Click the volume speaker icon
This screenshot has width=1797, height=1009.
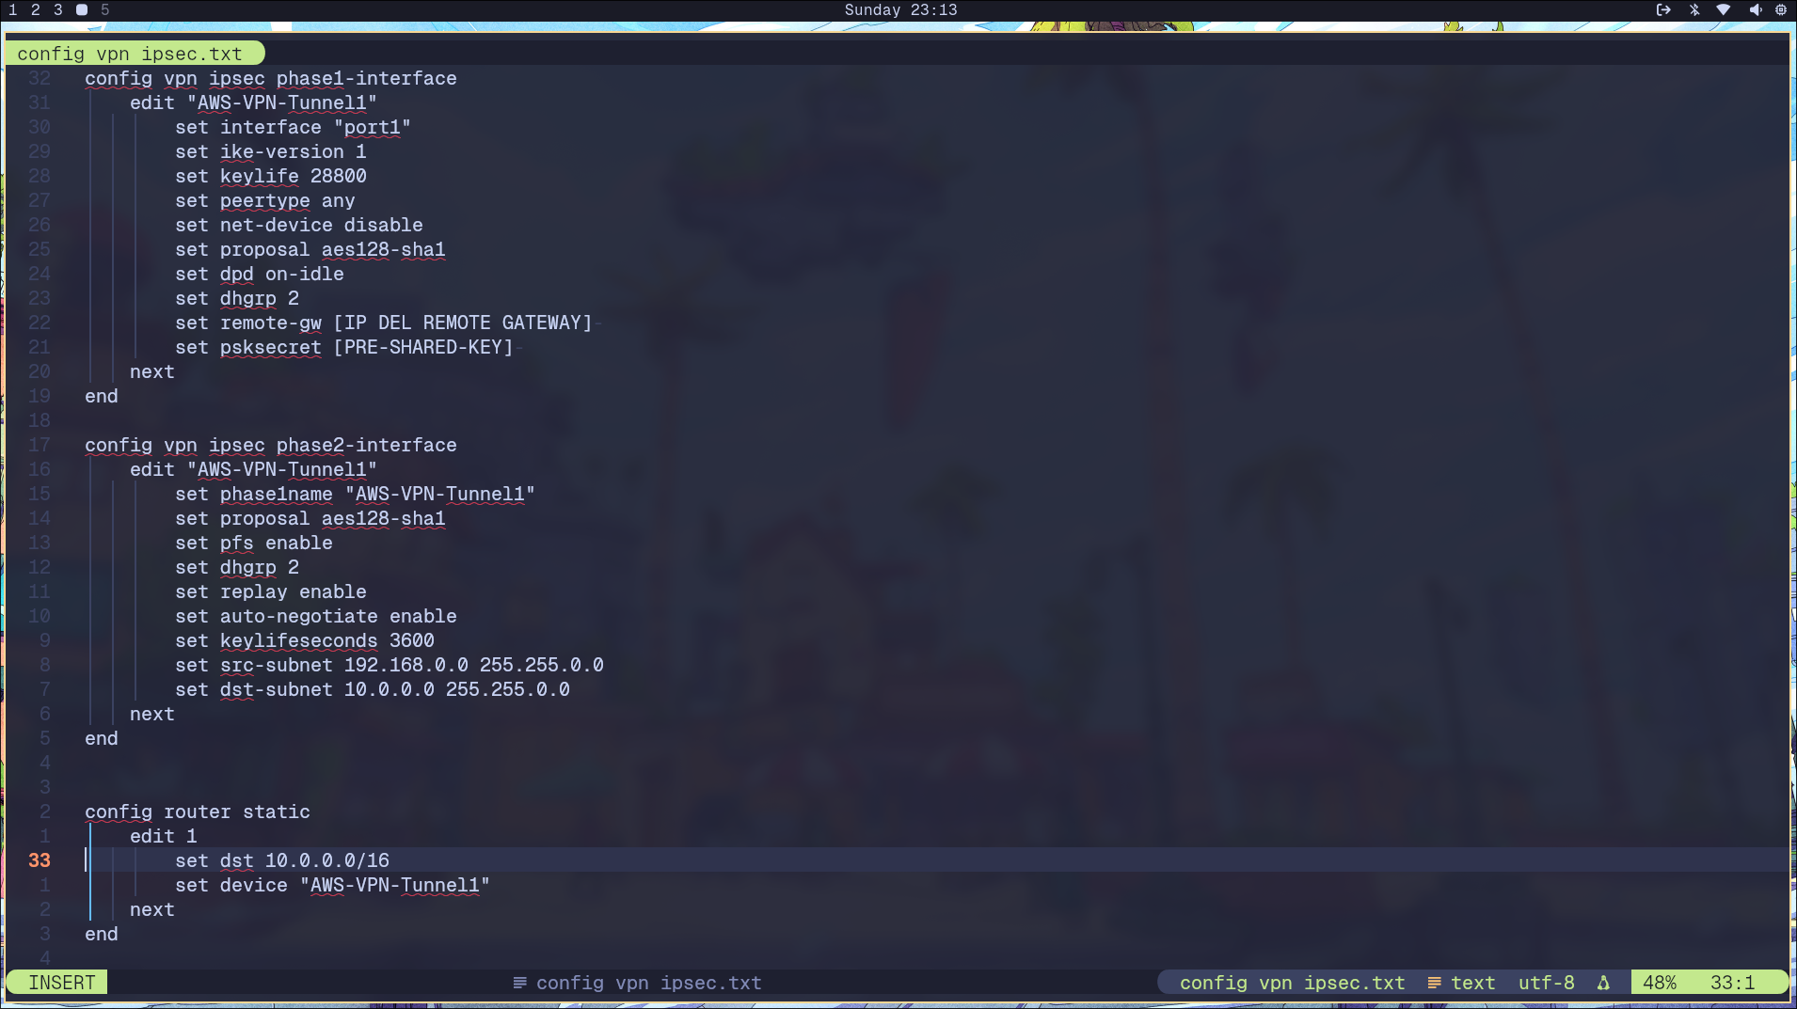pos(1755,10)
